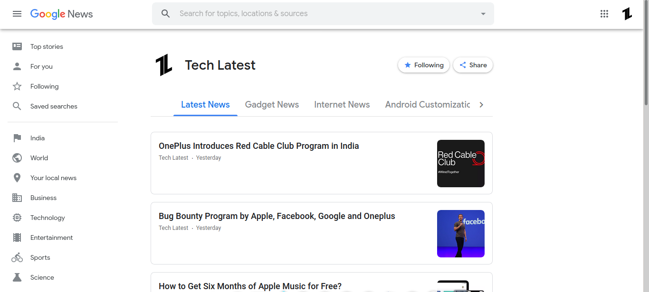Switch to the Latest News tab

pos(205,105)
